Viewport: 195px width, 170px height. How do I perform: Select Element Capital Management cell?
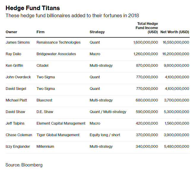61,123
